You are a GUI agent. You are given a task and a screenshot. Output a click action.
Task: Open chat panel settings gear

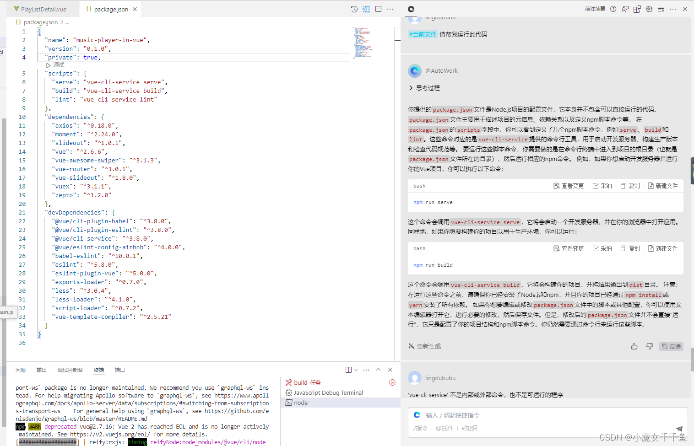coord(649,9)
